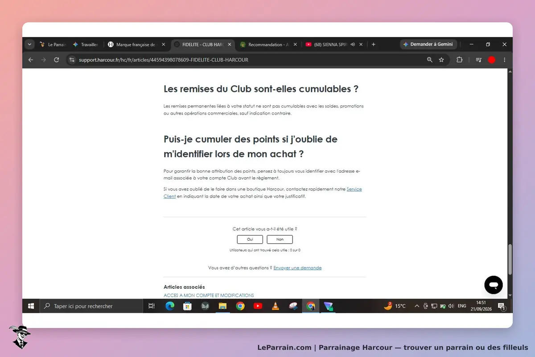
Task: Open ACCES A MON COMPTE ET MODIFICATIONS article
Action: (209, 295)
